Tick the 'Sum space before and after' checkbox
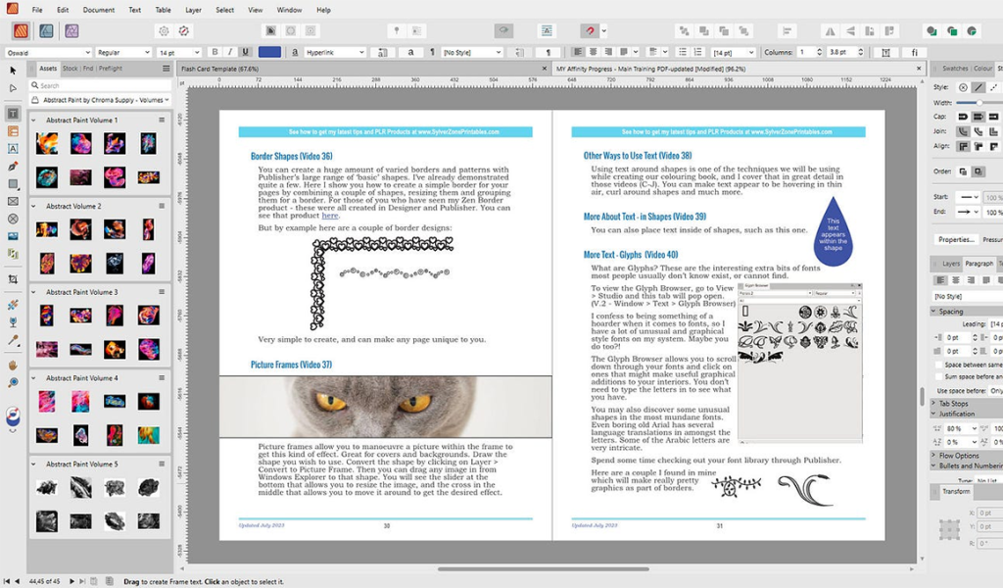This screenshot has width=1003, height=588. [x=938, y=377]
